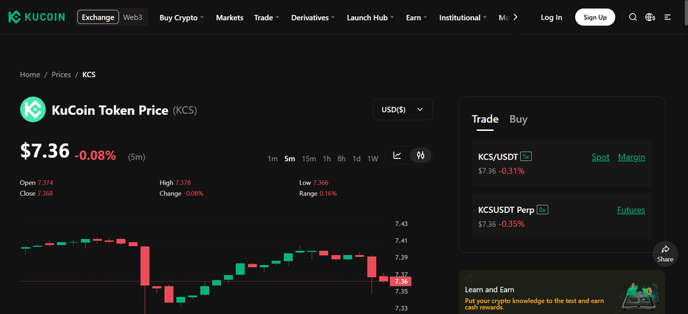Switch to the Trade tab in panel
This screenshot has height=314, width=688.
[485, 119]
